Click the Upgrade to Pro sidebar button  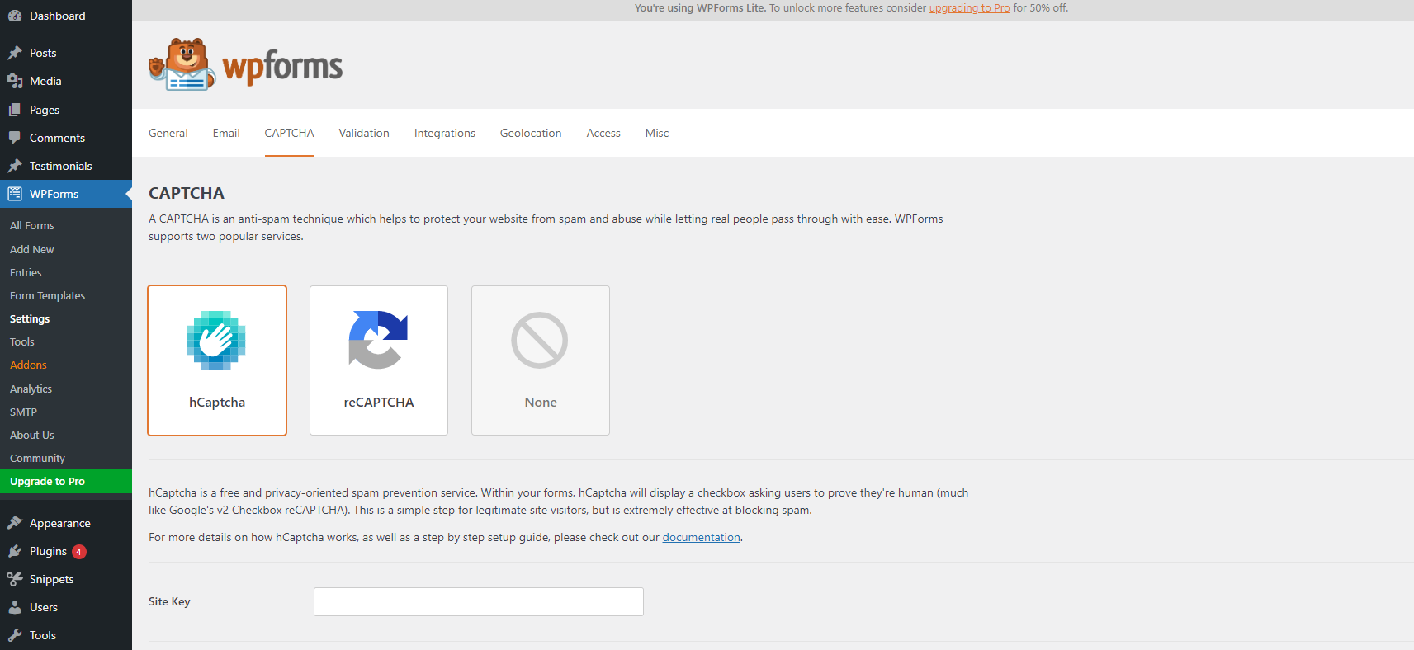point(66,482)
